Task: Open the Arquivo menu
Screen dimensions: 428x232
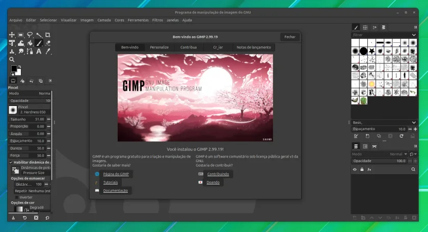Action: [16, 20]
